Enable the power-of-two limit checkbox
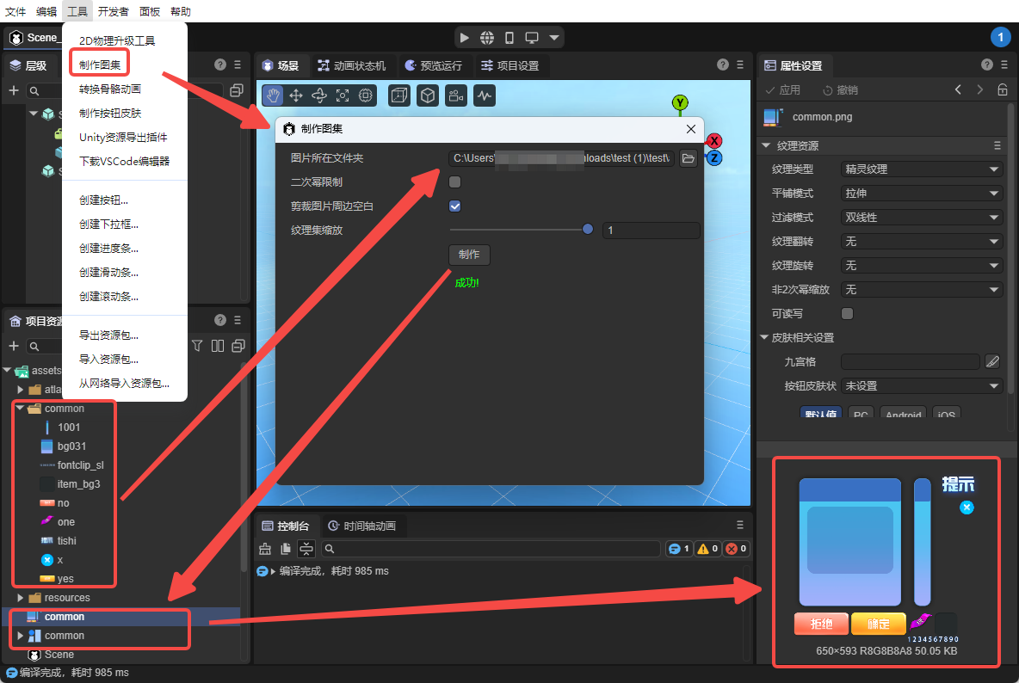The image size is (1019, 683). pos(455,182)
